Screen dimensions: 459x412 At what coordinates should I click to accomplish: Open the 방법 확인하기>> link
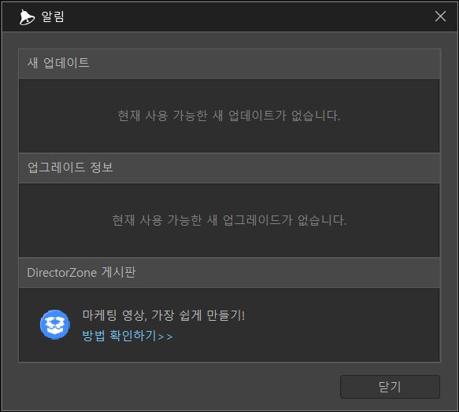128,336
